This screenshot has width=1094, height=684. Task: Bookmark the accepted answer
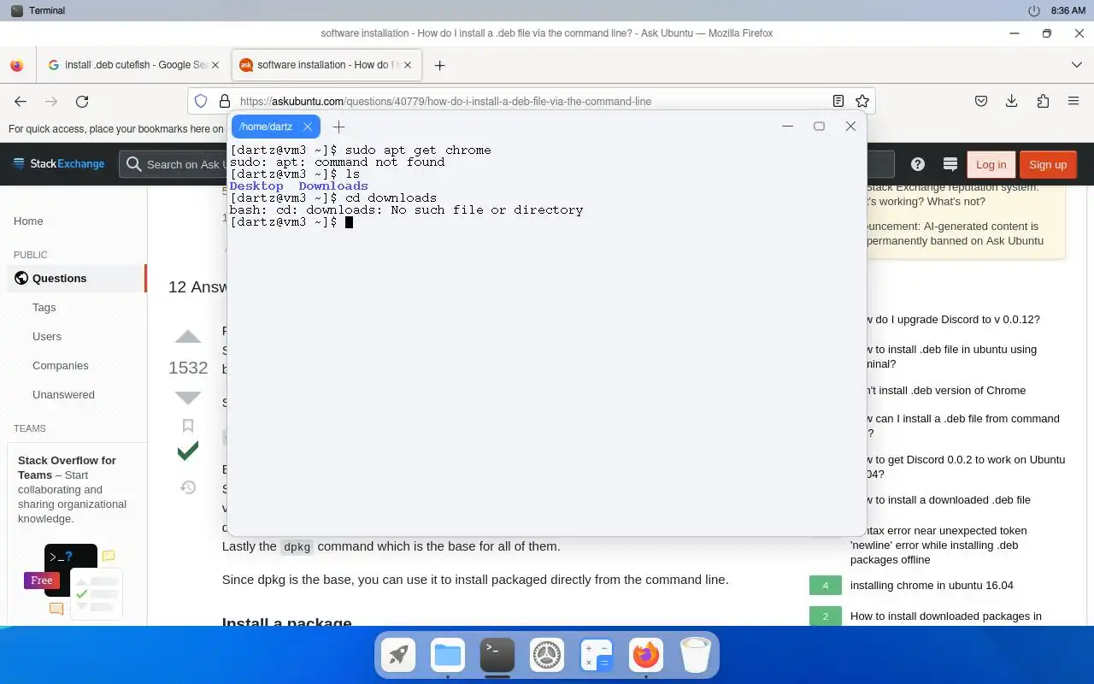(x=188, y=425)
